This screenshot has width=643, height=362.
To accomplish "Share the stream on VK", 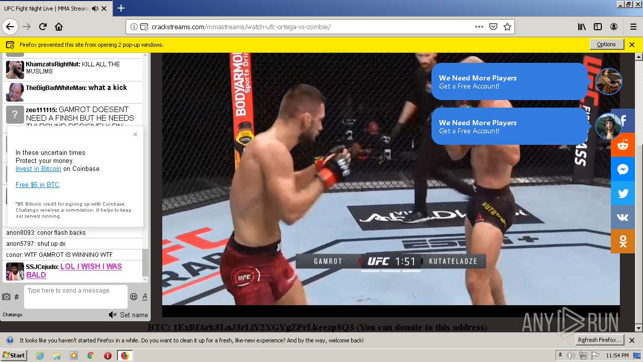I will point(623,218).
